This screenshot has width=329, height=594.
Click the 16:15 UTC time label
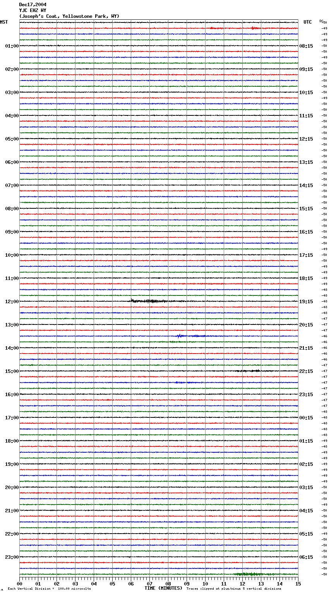(306, 232)
